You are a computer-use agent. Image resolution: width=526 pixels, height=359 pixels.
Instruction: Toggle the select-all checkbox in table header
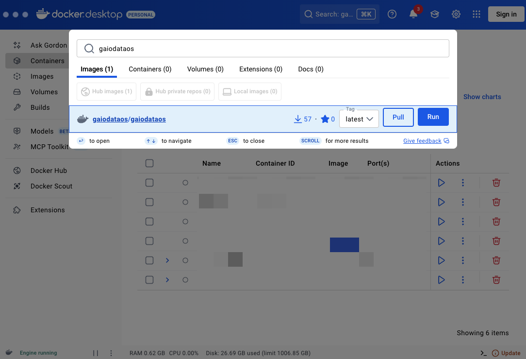tap(149, 163)
